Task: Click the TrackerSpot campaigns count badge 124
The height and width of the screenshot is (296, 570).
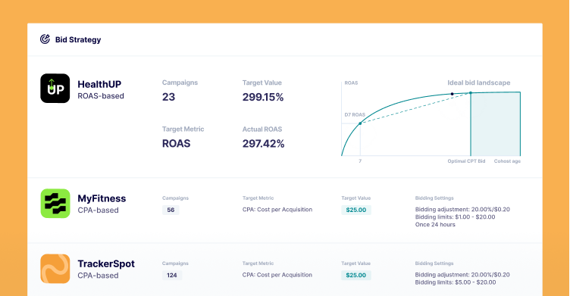Action: point(172,276)
